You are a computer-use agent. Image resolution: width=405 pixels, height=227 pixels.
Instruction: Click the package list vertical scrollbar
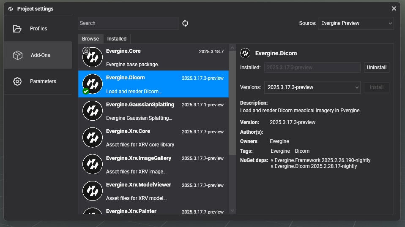(x=232, y=101)
